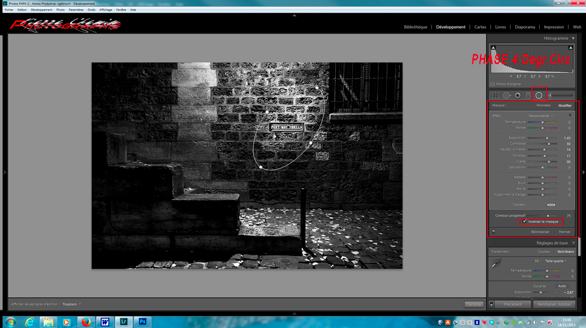The image size is (586, 328).
Task: Uncheck the Inverser le masque checkbox
Action: pyautogui.click(x=524, y=221)
